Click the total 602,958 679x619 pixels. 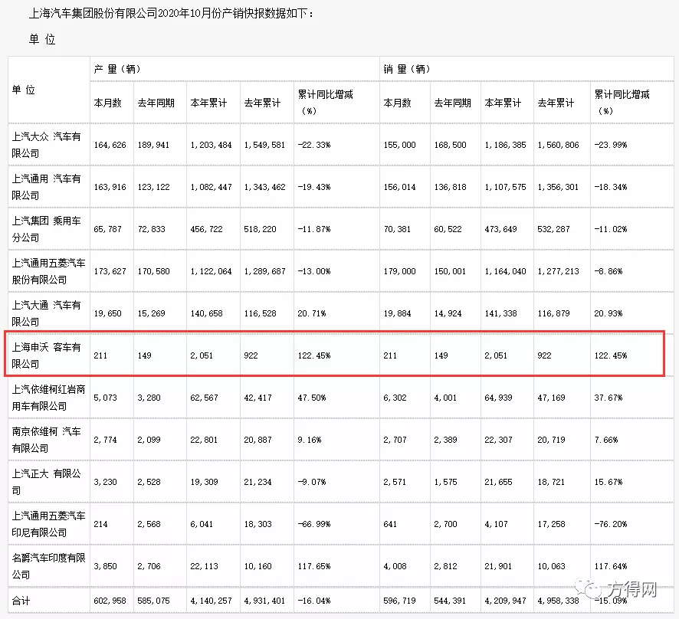[110, 601]
